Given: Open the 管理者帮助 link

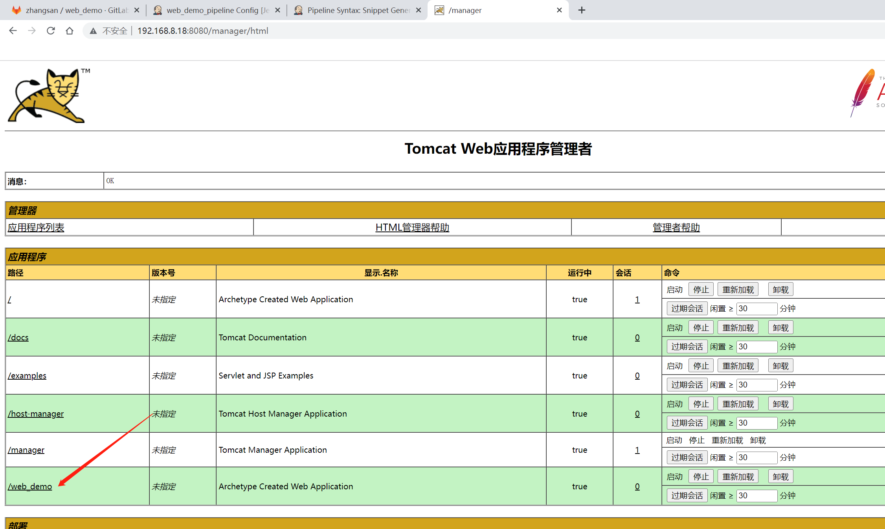Looking at the screenshot, I should pos(676,228).
